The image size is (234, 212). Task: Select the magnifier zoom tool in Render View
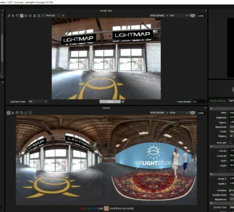point(21,16)
